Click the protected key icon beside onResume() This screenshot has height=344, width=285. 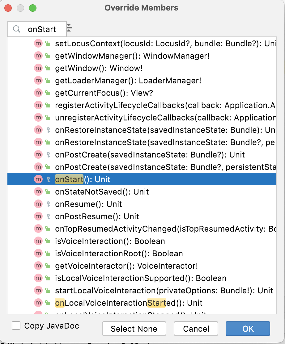click(48, 204)
